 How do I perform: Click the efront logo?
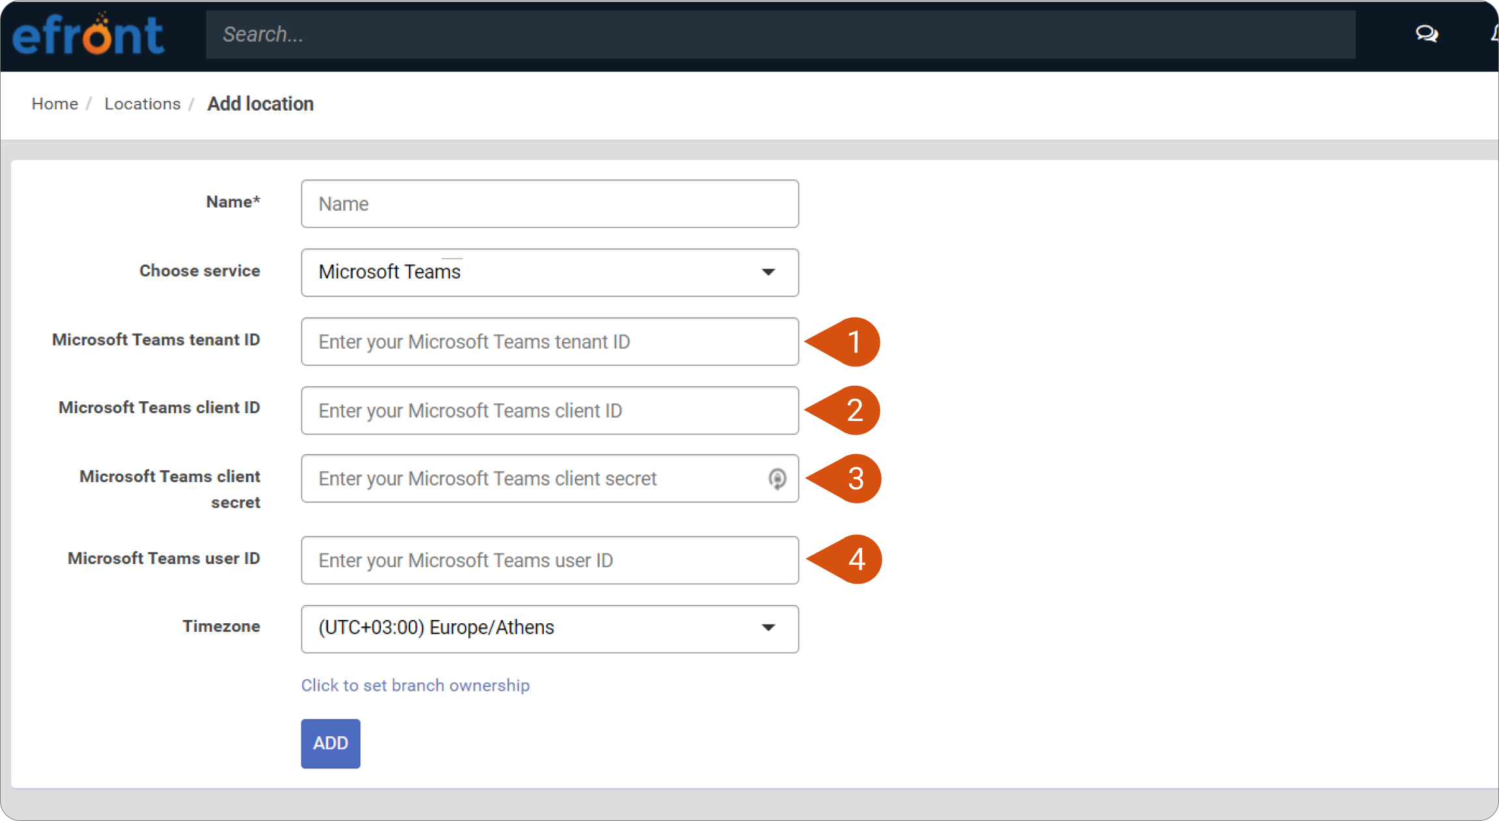[x=88, y=34]
